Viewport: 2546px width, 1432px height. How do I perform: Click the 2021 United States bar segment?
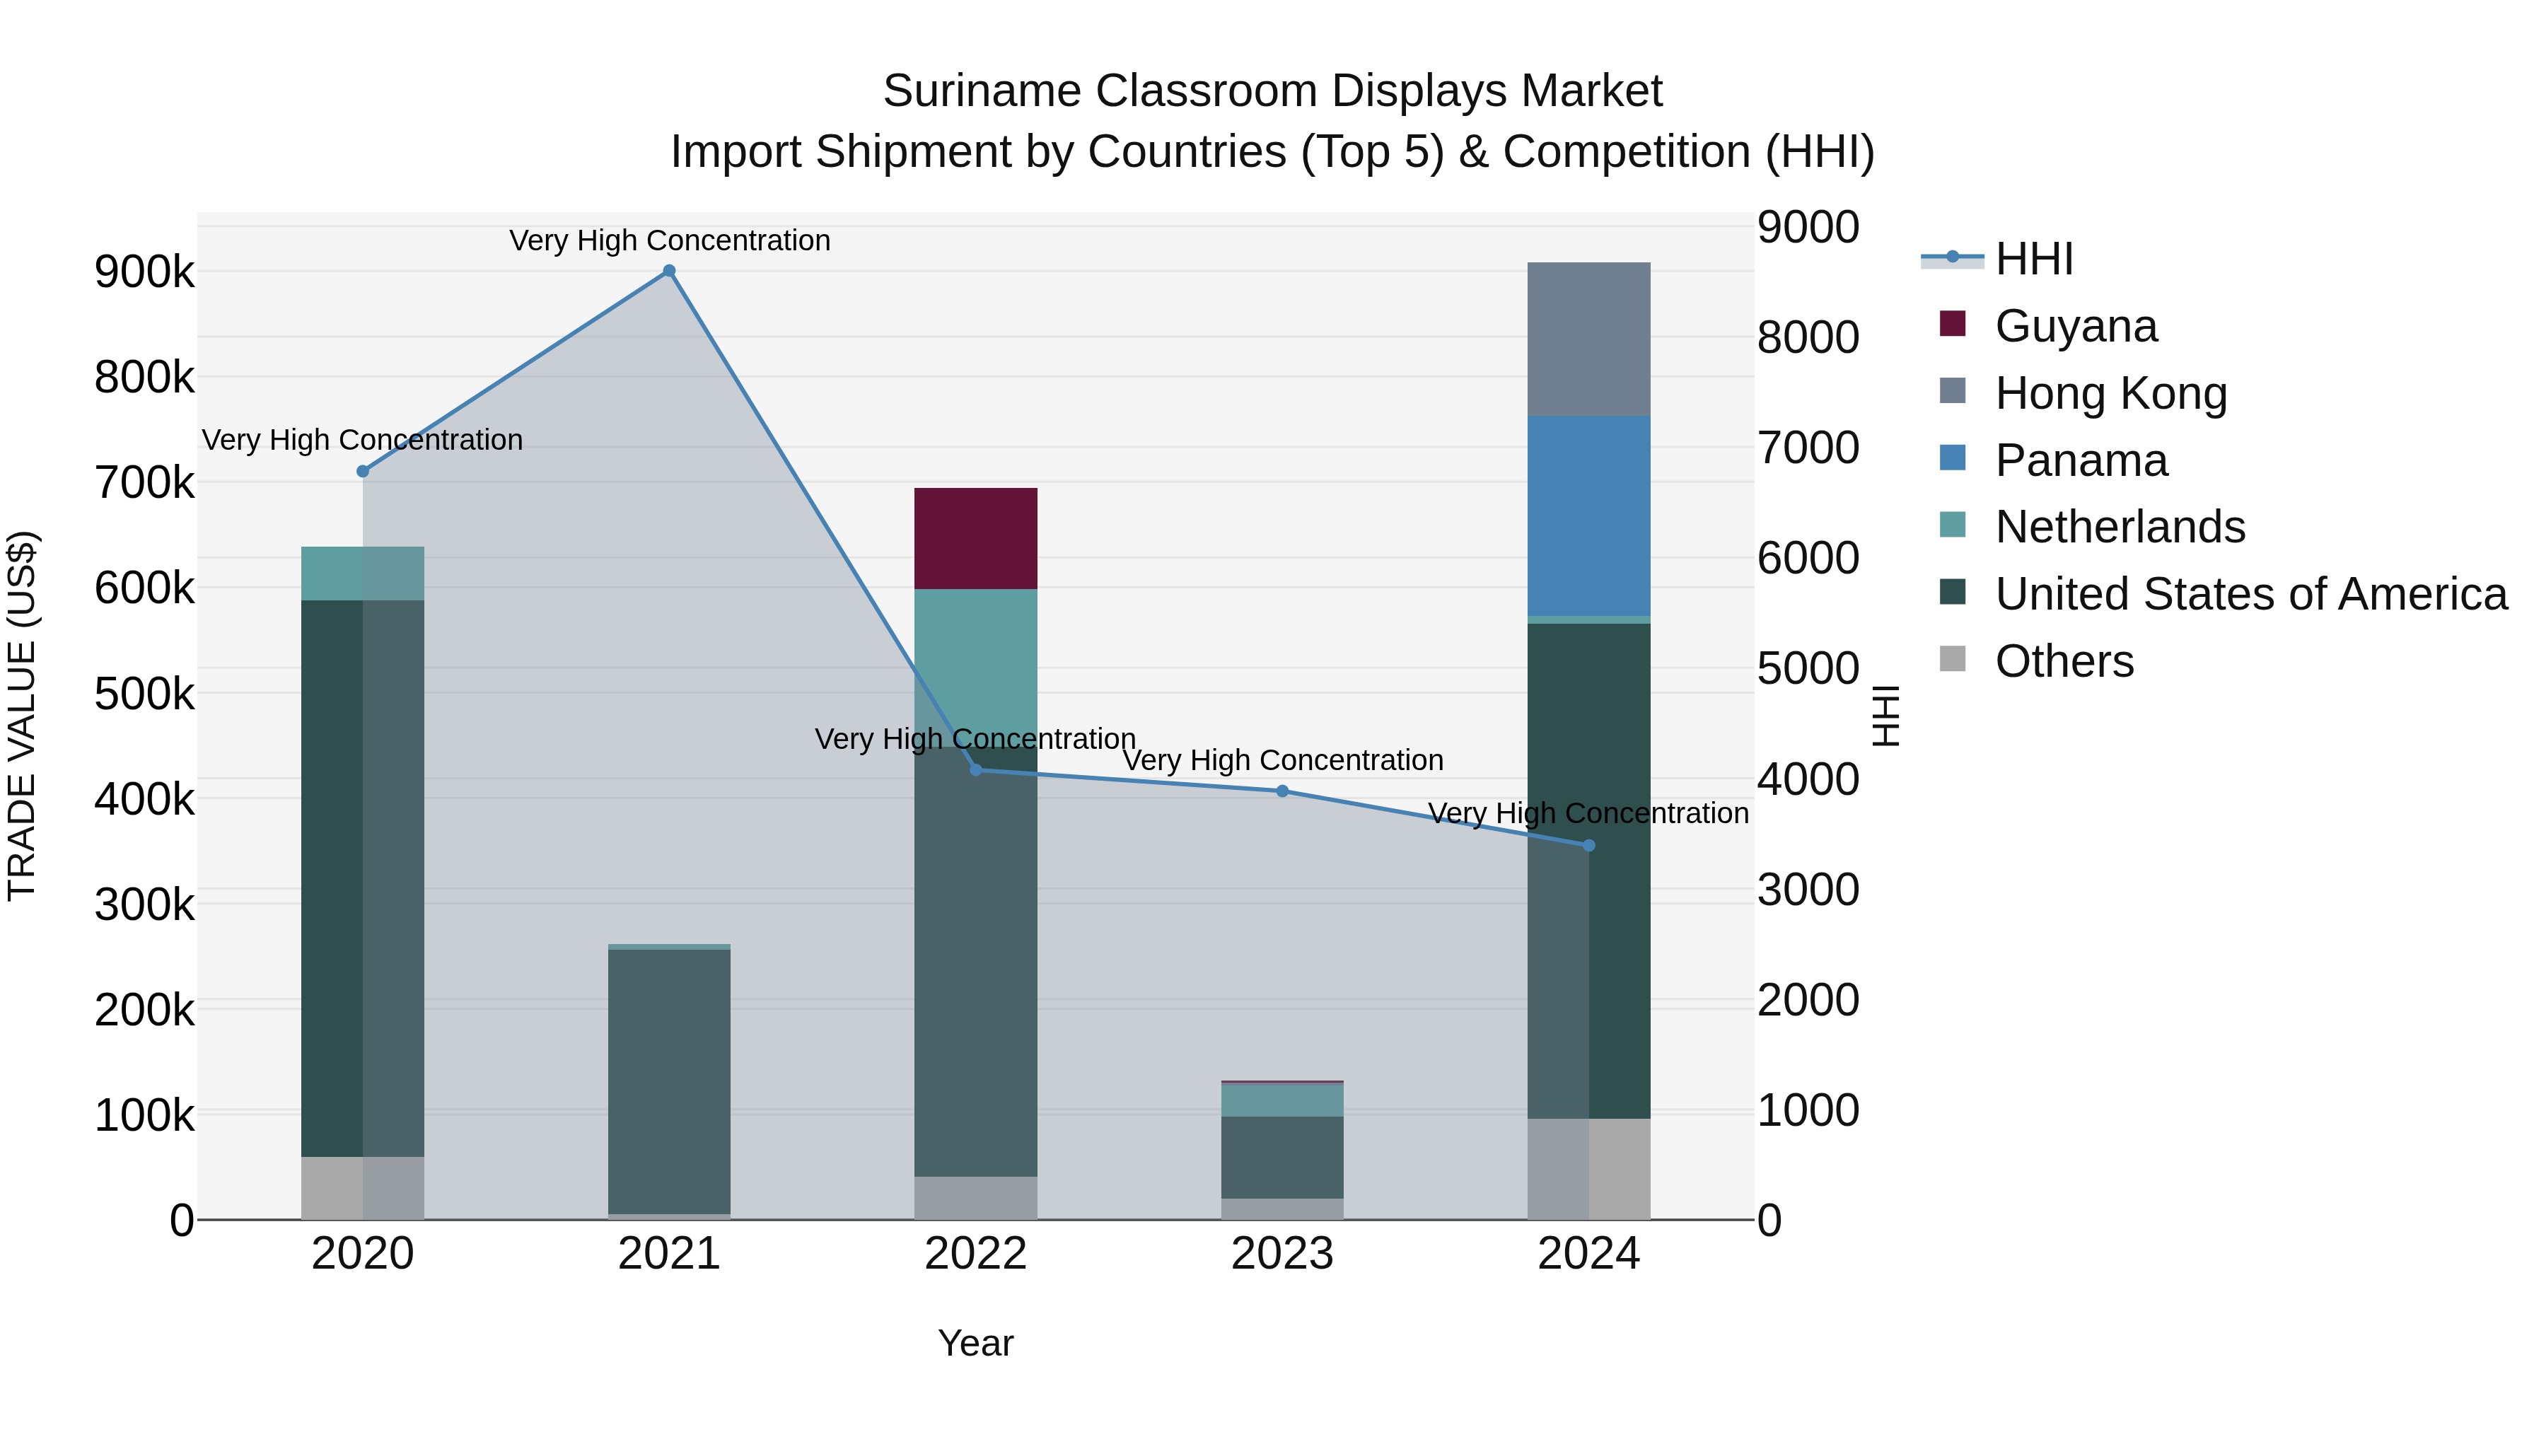coord(669,1082)
